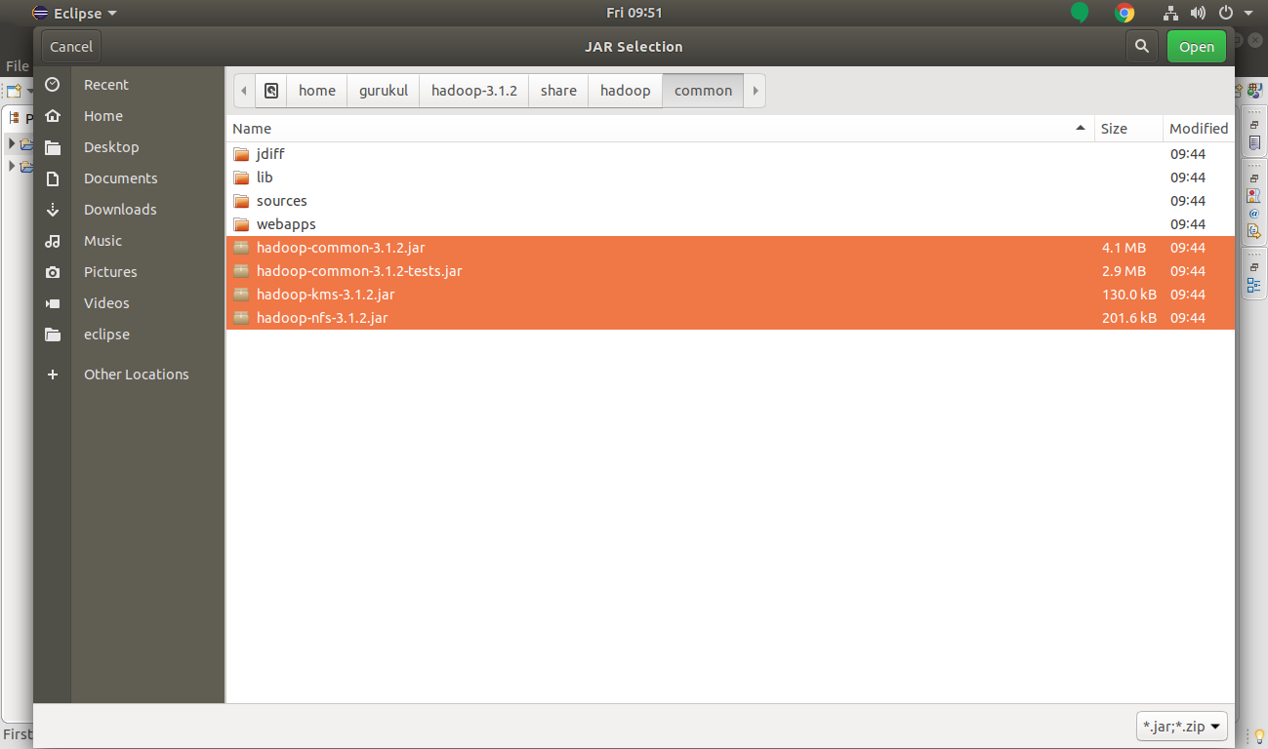1268x749 pixels.
Task: Select hadoop-common-3.1.2.jar archive
Action: [x=730, y=248]
